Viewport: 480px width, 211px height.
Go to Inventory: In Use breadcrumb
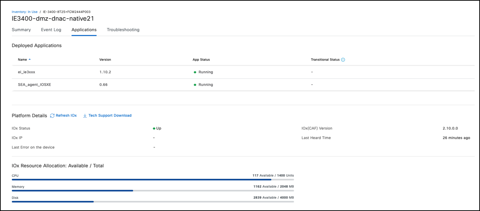click(24, 12)
